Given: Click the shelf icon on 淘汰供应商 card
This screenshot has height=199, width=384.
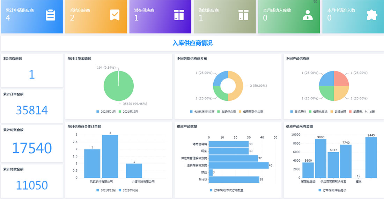Looking at the screenshot, I should click(243, 15).
